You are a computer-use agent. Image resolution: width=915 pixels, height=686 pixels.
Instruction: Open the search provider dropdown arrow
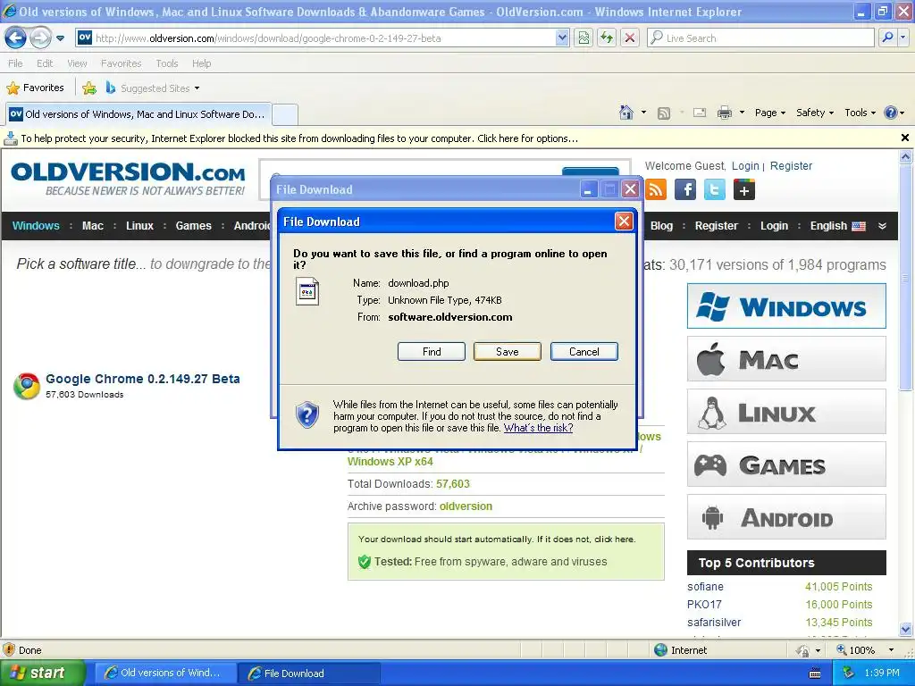coord(902,38)
